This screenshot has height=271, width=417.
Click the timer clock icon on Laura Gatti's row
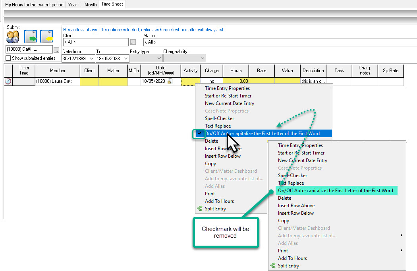pos(8,81)
